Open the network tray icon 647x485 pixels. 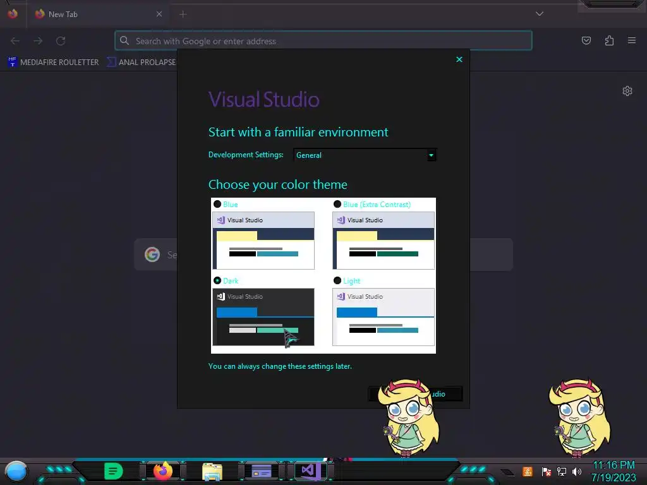point(562,471)
